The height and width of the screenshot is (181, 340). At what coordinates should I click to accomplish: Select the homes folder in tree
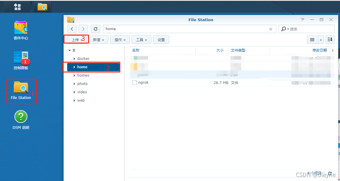(x=83, y=75)
